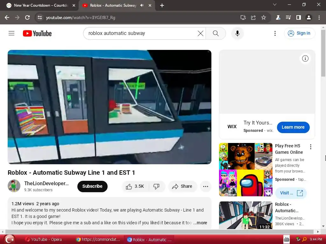Go back in browser
Screen dimensions: 326x244
7,17
